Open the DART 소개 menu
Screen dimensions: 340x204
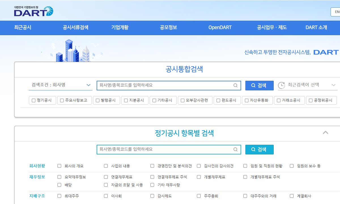316,27
